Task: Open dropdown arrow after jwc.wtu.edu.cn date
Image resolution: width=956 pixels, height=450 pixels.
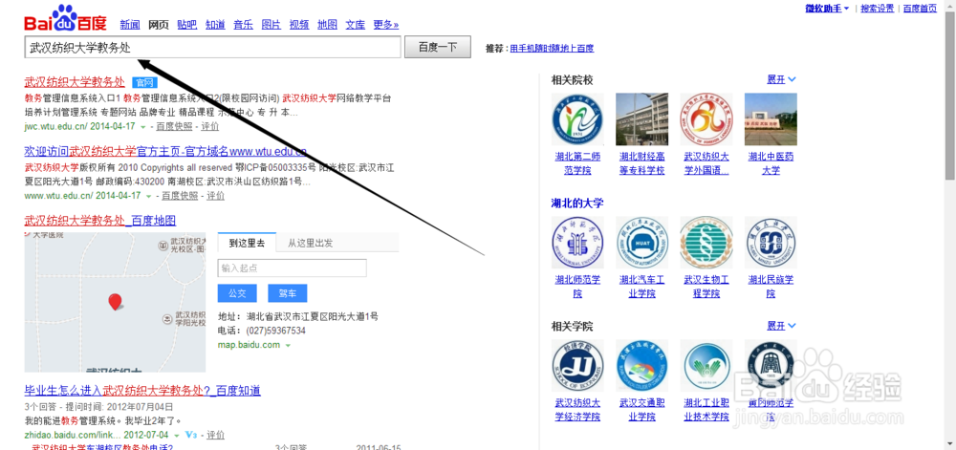Action: [x=143, y=127]
